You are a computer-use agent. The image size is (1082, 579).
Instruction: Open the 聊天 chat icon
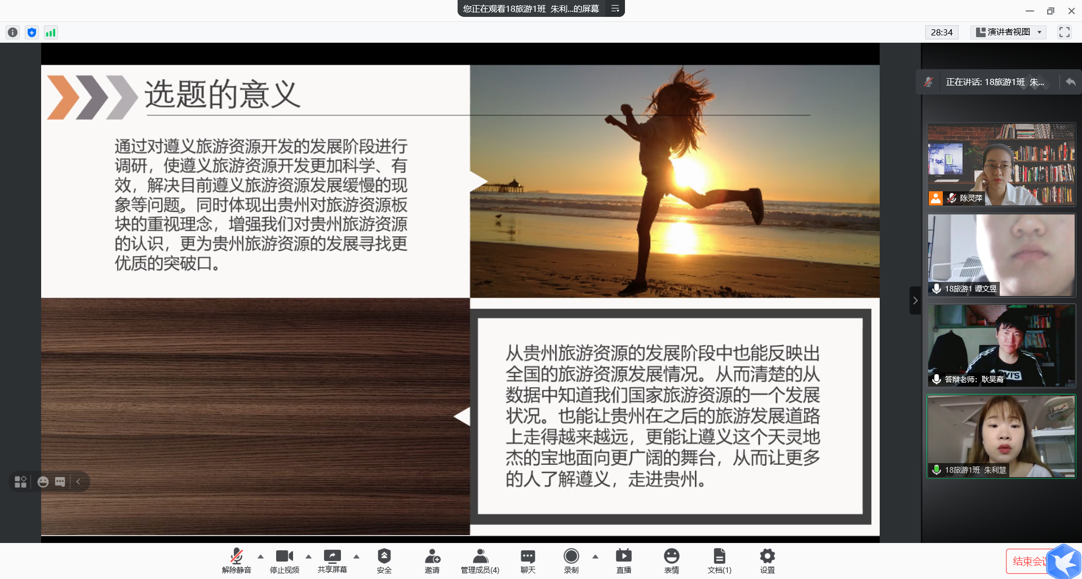coord(527,556)
